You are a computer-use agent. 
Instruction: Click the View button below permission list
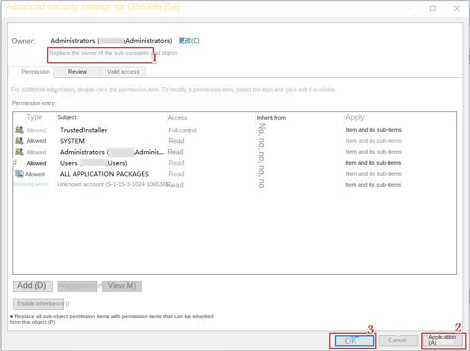pos(122,286)
